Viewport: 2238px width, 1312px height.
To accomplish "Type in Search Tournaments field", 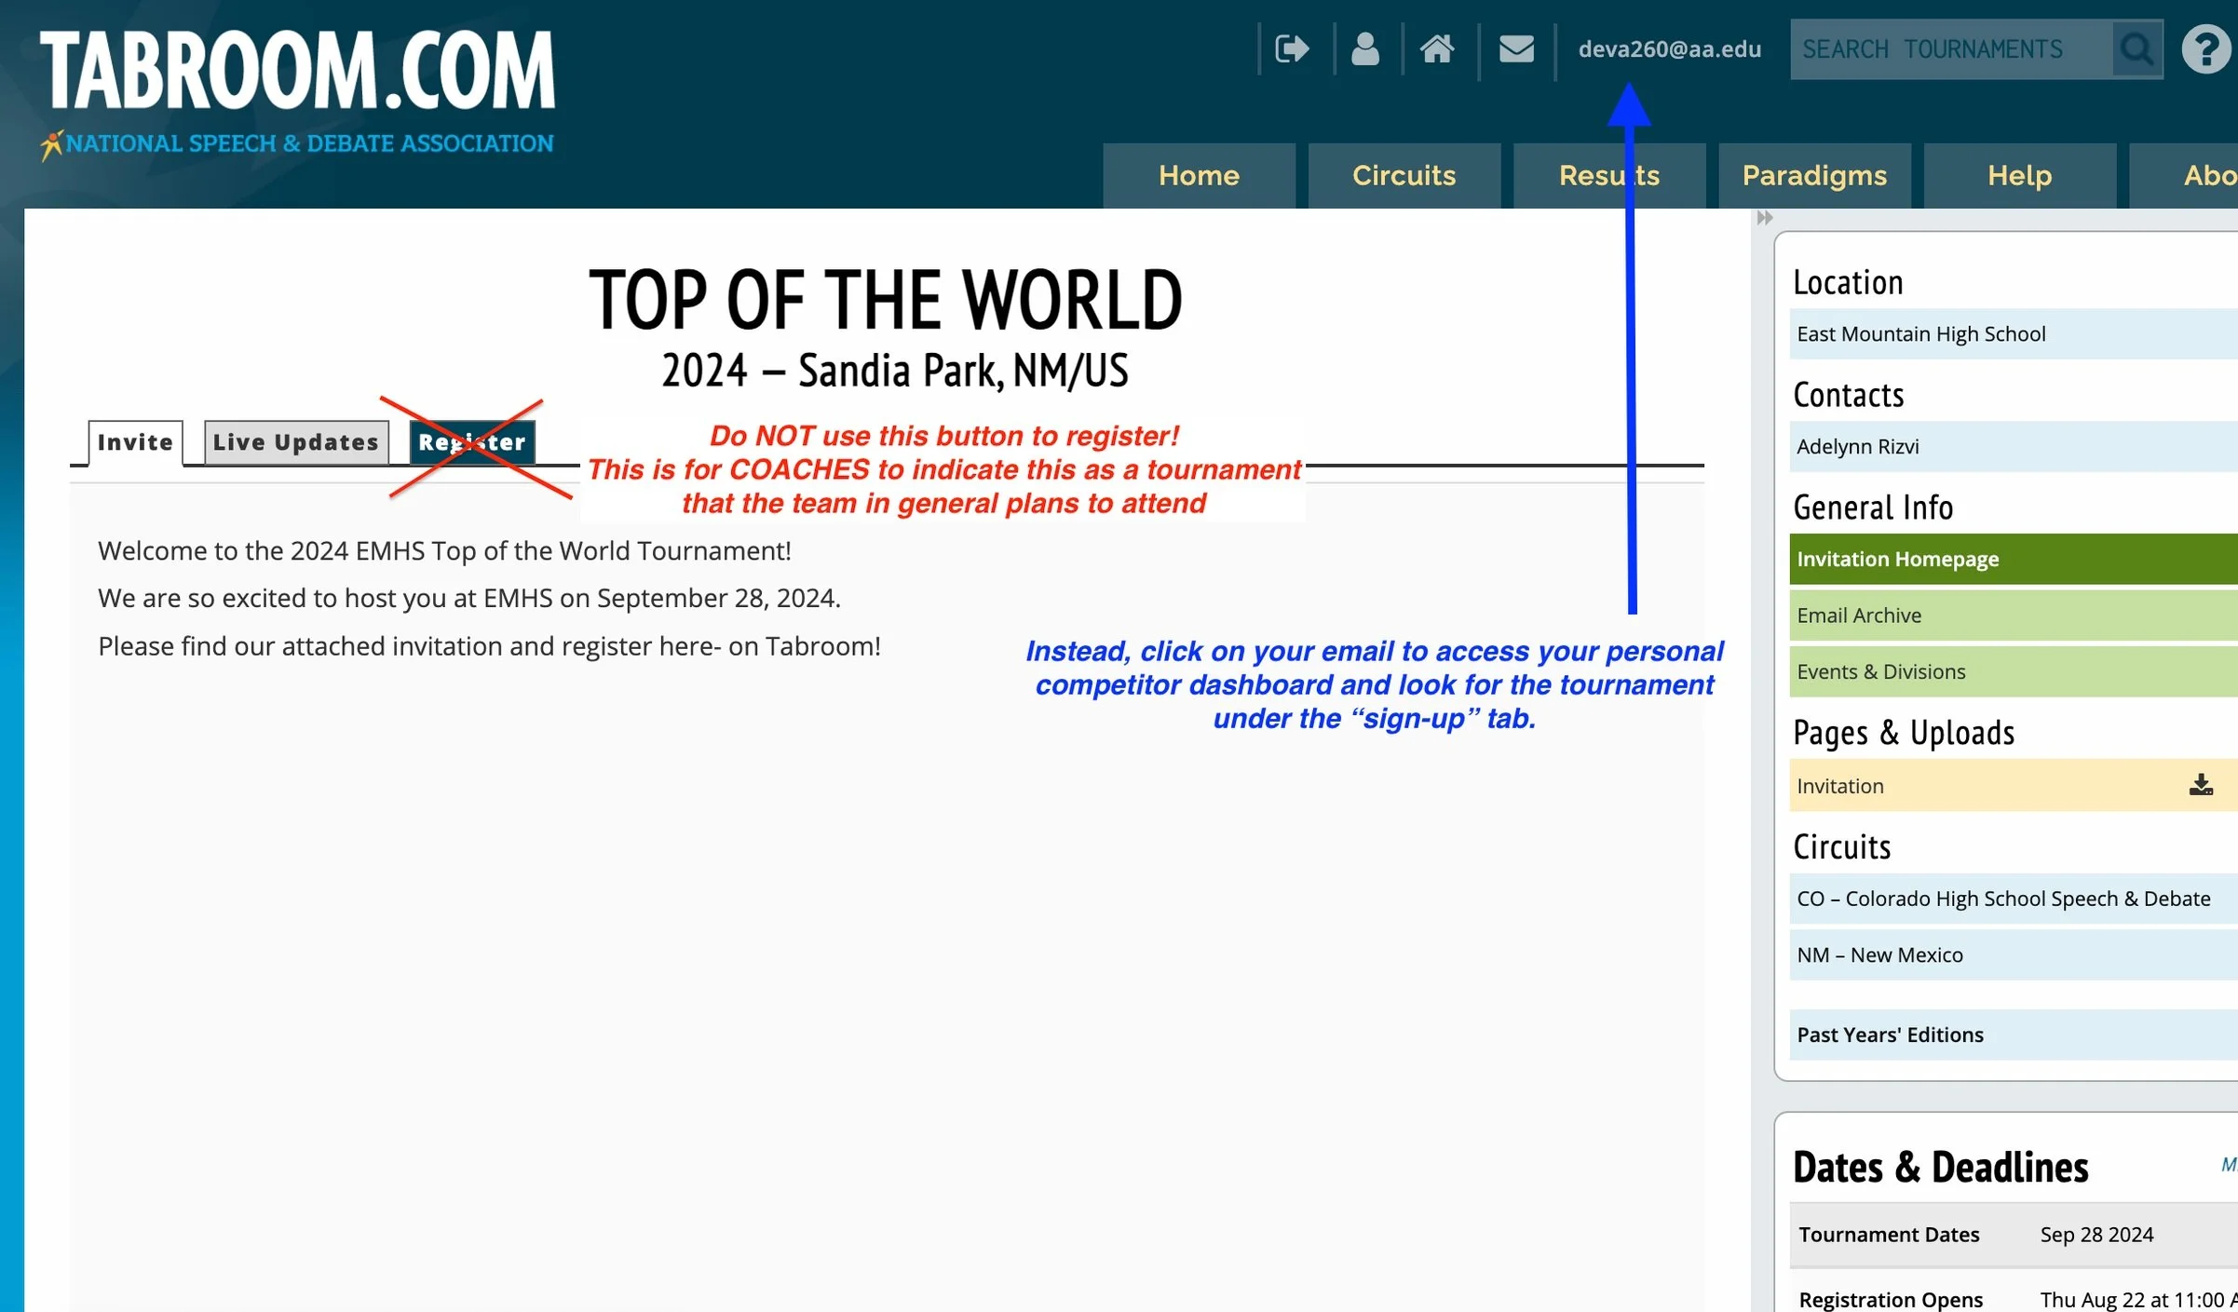I will pos(1949,48).
